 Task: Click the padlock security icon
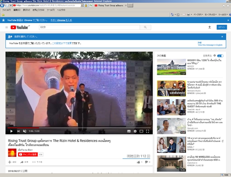coord(86,5)
